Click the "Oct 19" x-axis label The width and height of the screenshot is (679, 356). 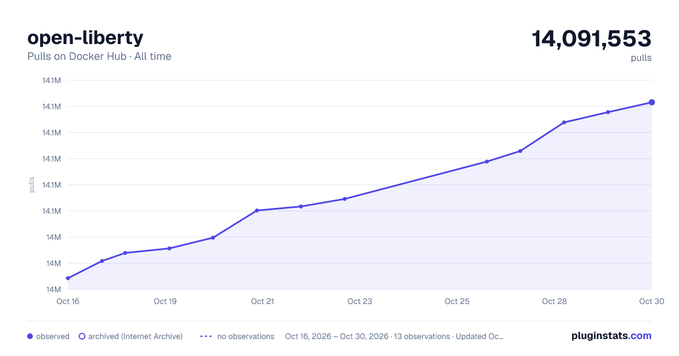tap(165, 301)
